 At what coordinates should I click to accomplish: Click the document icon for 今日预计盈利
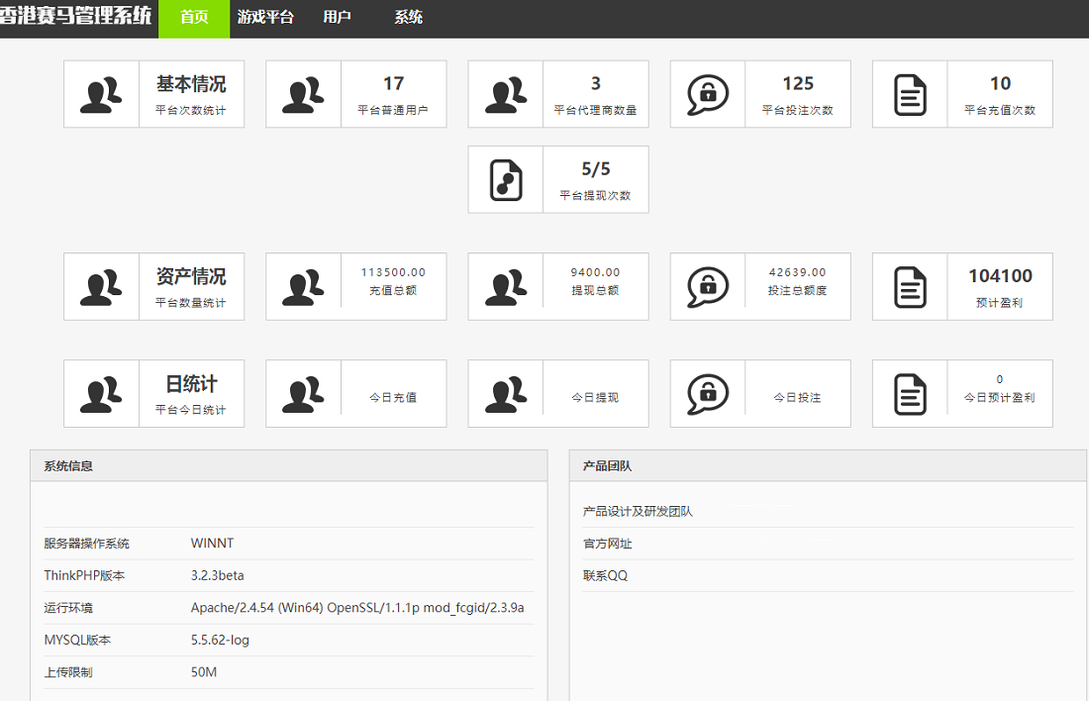click(909, 394)
